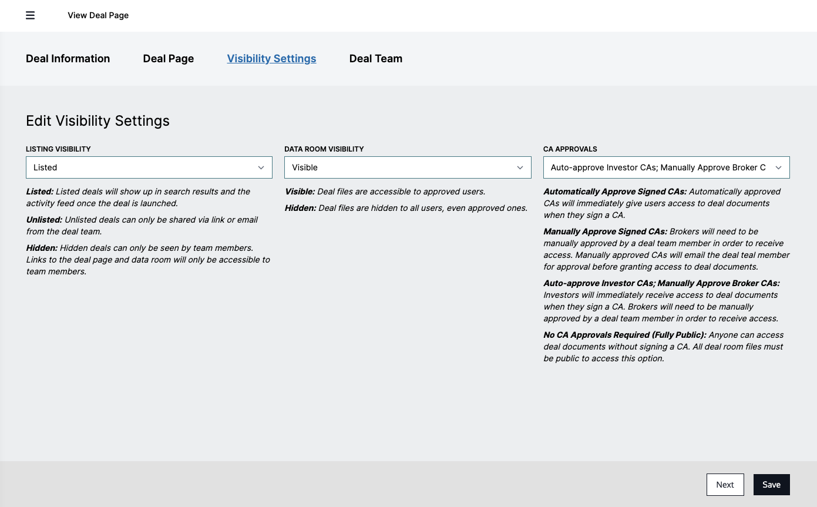Switch to the Deal Information tab
The width and height of the screenshot is (817, 507).
click(68, 59)
